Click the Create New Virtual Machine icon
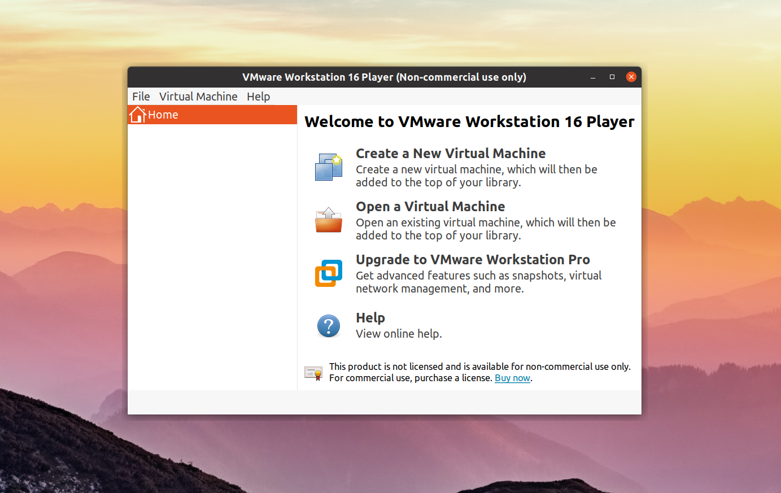 329,167
